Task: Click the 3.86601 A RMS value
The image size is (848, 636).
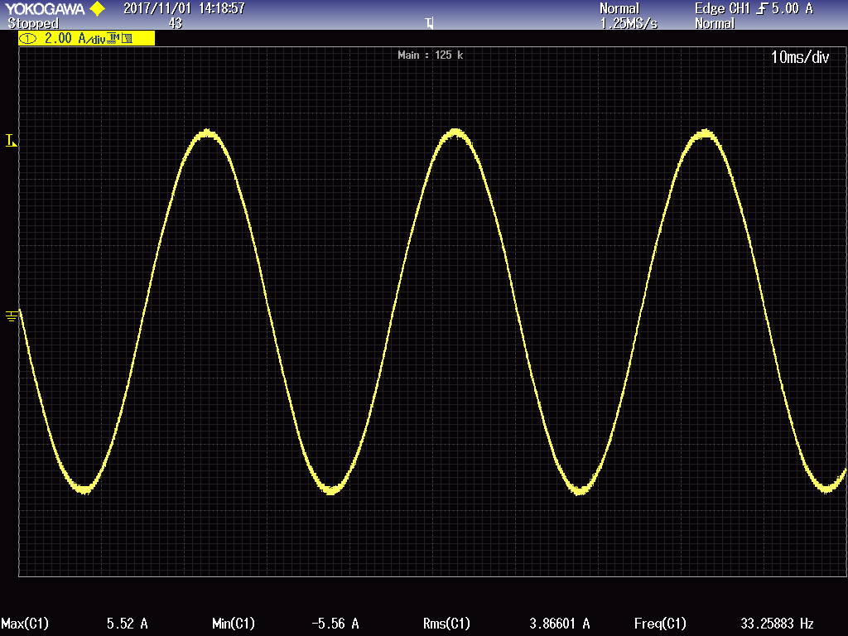Action: [560, 624]
